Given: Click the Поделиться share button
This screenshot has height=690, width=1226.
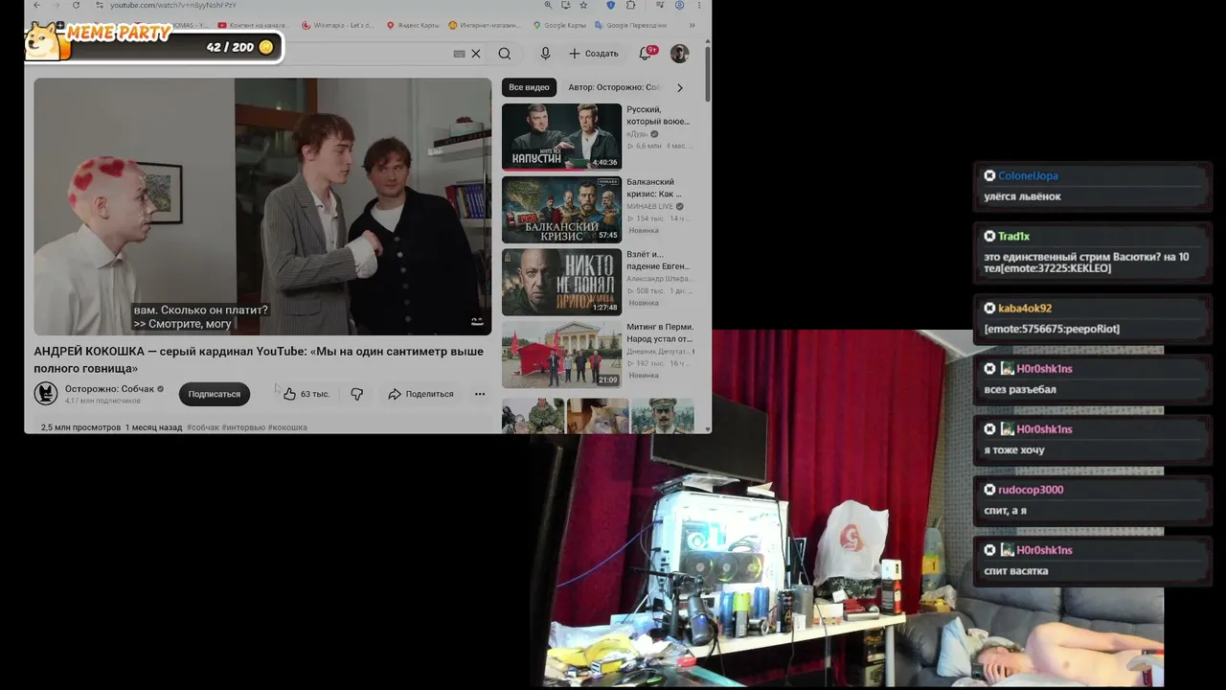Looking at the screenshot, I should (420, 394).
